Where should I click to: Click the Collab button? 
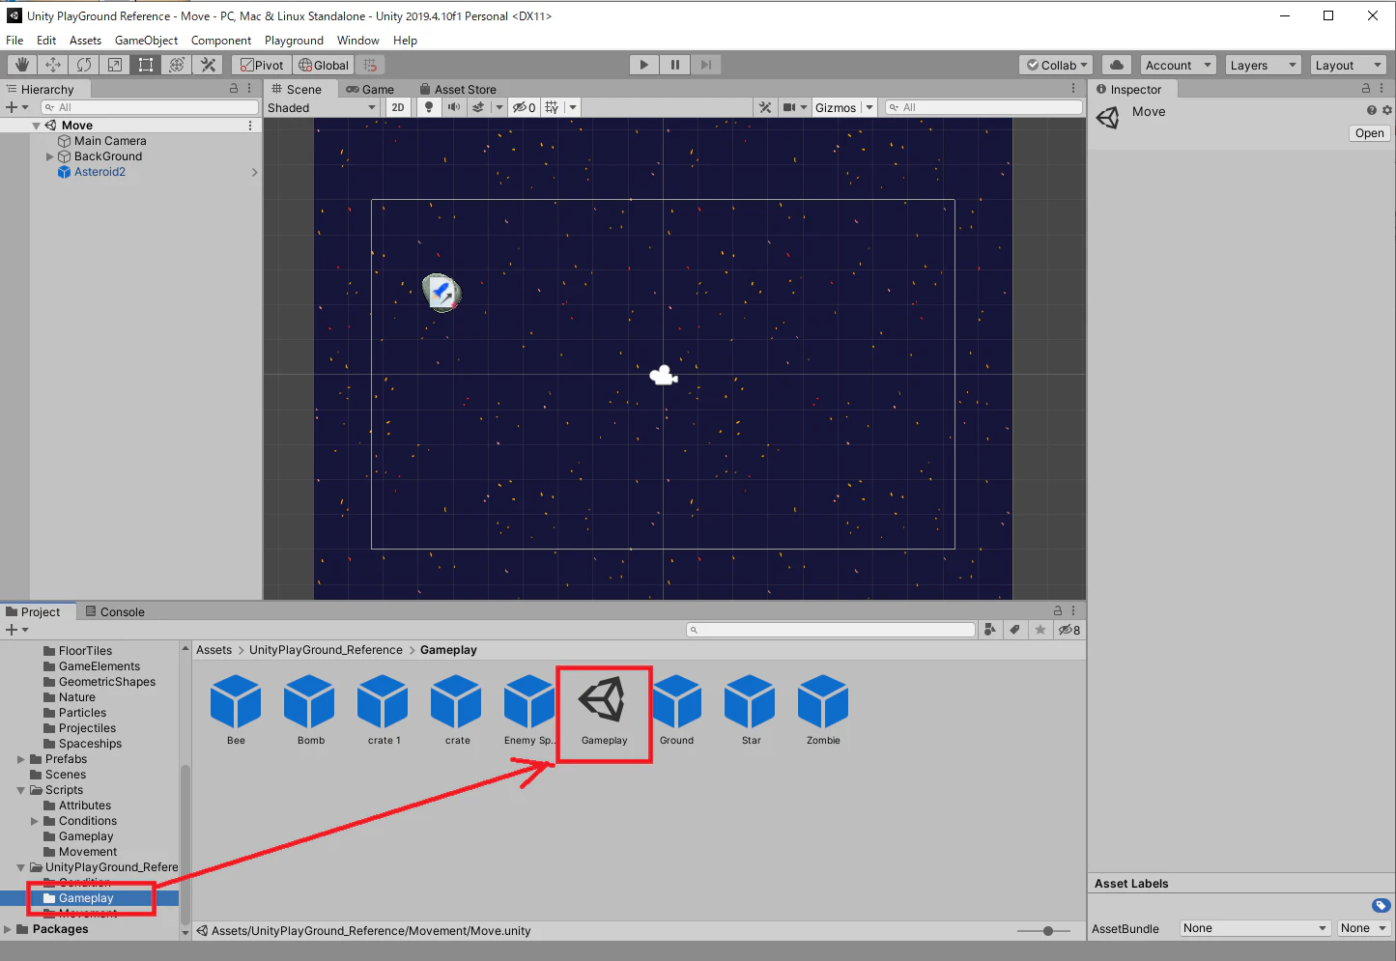(x=1056, y=65)
